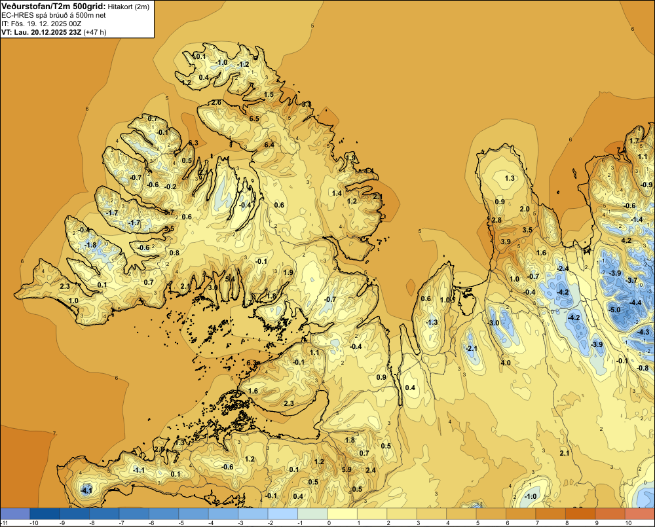Click the '3.5' temperature value

point(527,230)
